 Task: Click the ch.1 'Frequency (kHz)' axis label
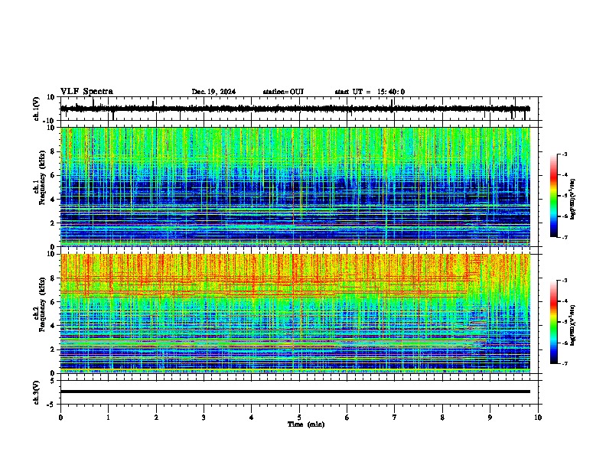click(42, 178)
